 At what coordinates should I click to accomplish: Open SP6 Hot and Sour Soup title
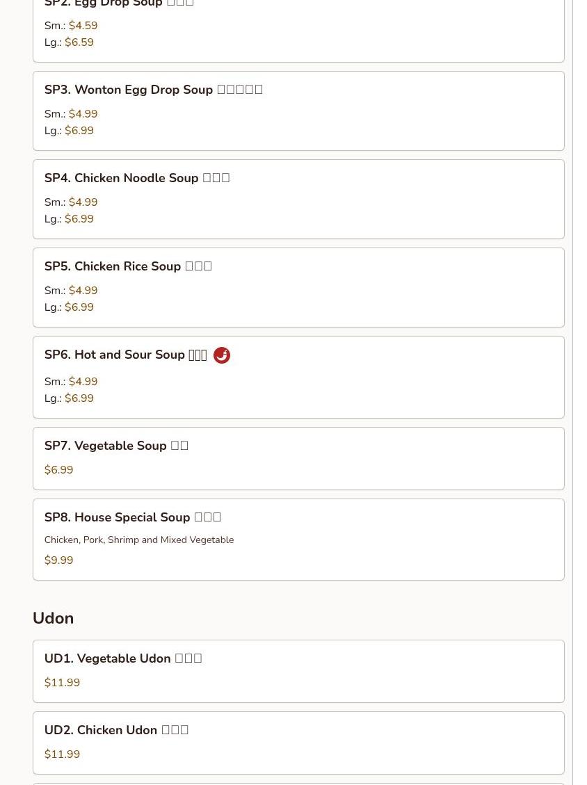click(125, 355)
